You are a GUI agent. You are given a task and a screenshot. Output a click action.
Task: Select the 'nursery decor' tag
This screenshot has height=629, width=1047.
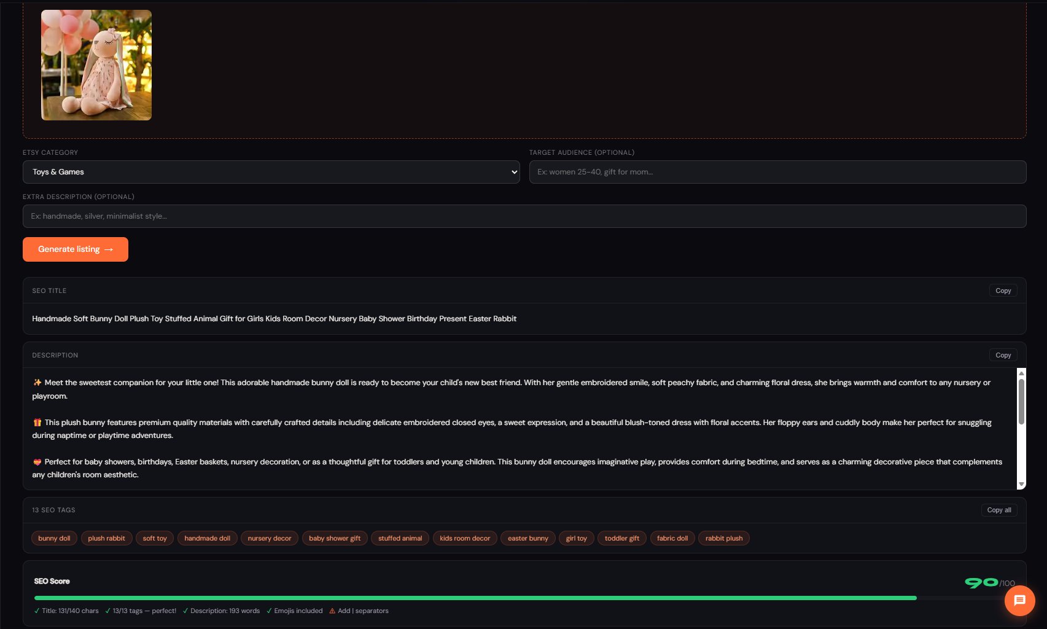(x=270, y=538)
